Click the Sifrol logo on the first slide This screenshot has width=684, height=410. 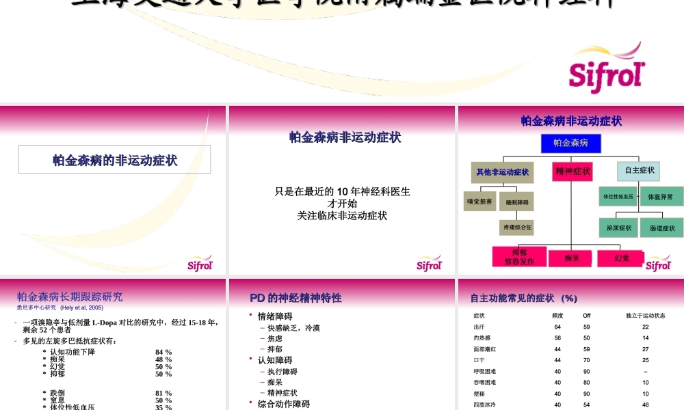pyautogui.click(x=200, y=262)
